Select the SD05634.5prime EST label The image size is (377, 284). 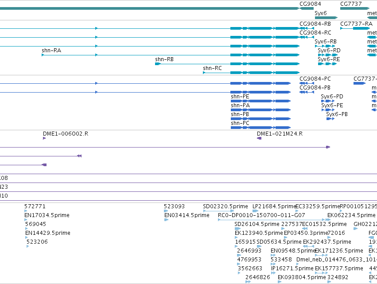279,242
